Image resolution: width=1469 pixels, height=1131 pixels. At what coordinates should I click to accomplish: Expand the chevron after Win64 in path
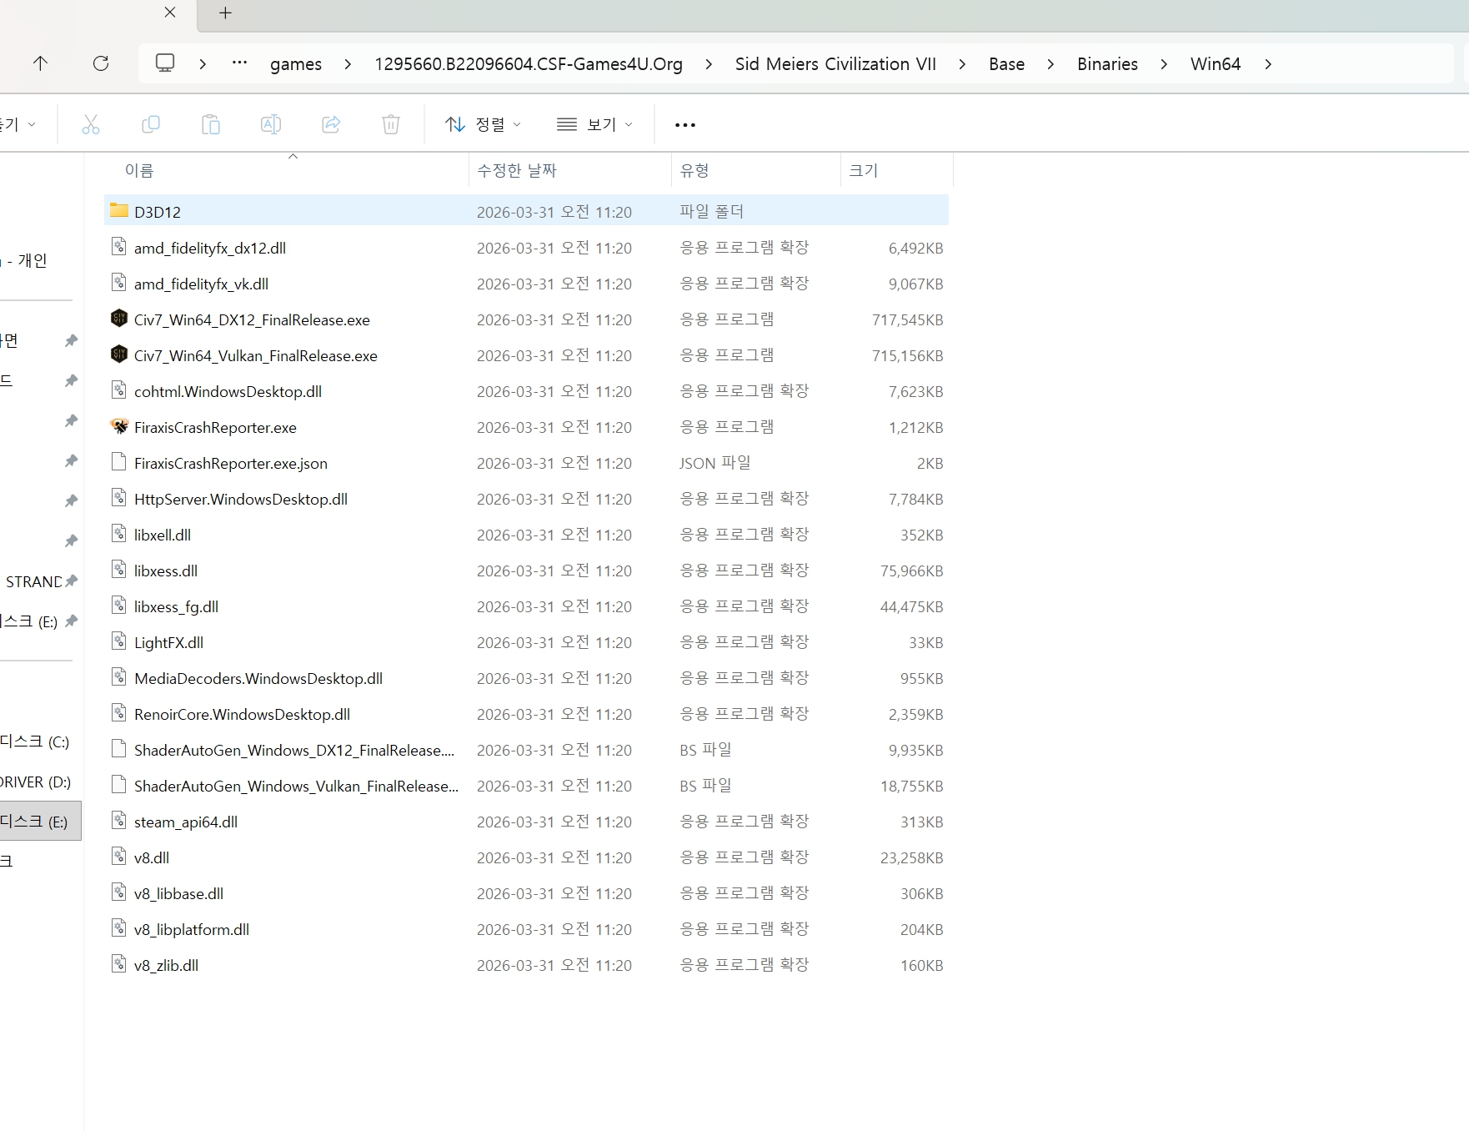tap(1268, 64)
